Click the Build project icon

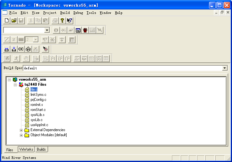(7, 49)
